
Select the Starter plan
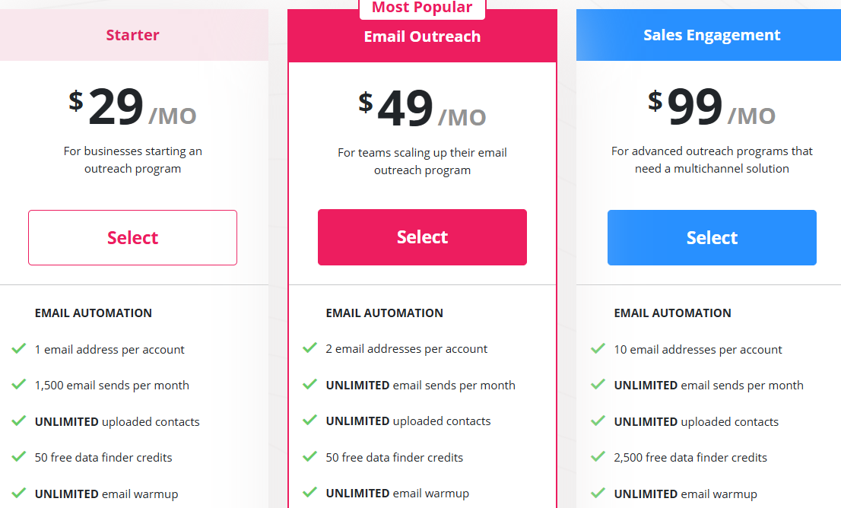[132, 237]
